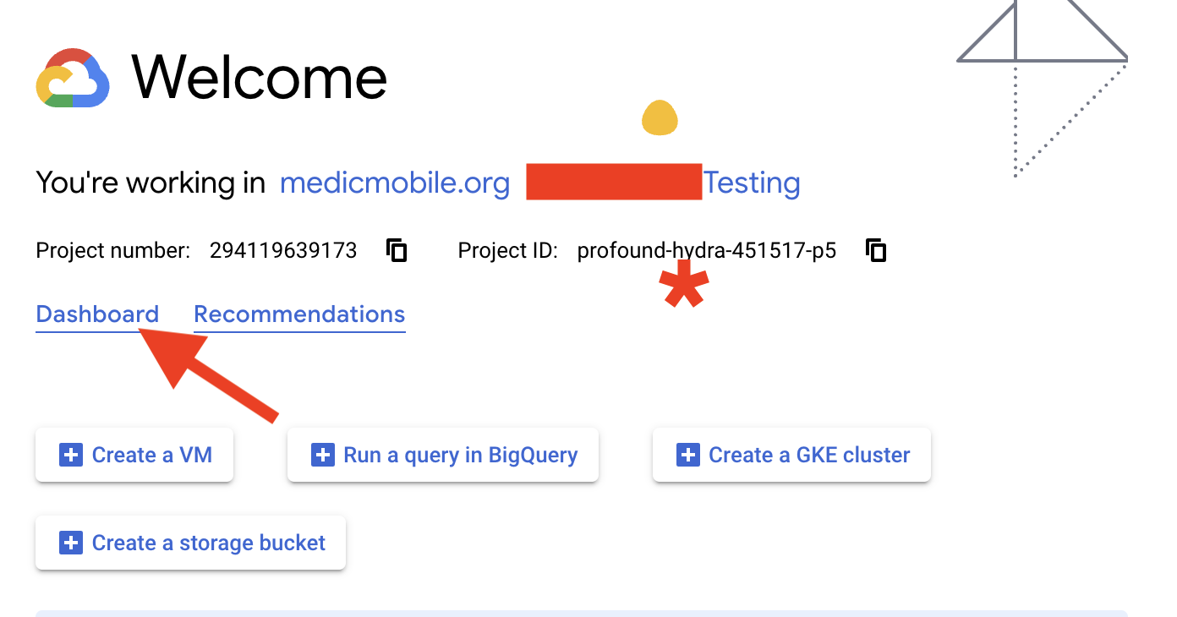Click the plus icon on Create a storage bucket

point(71,543)
